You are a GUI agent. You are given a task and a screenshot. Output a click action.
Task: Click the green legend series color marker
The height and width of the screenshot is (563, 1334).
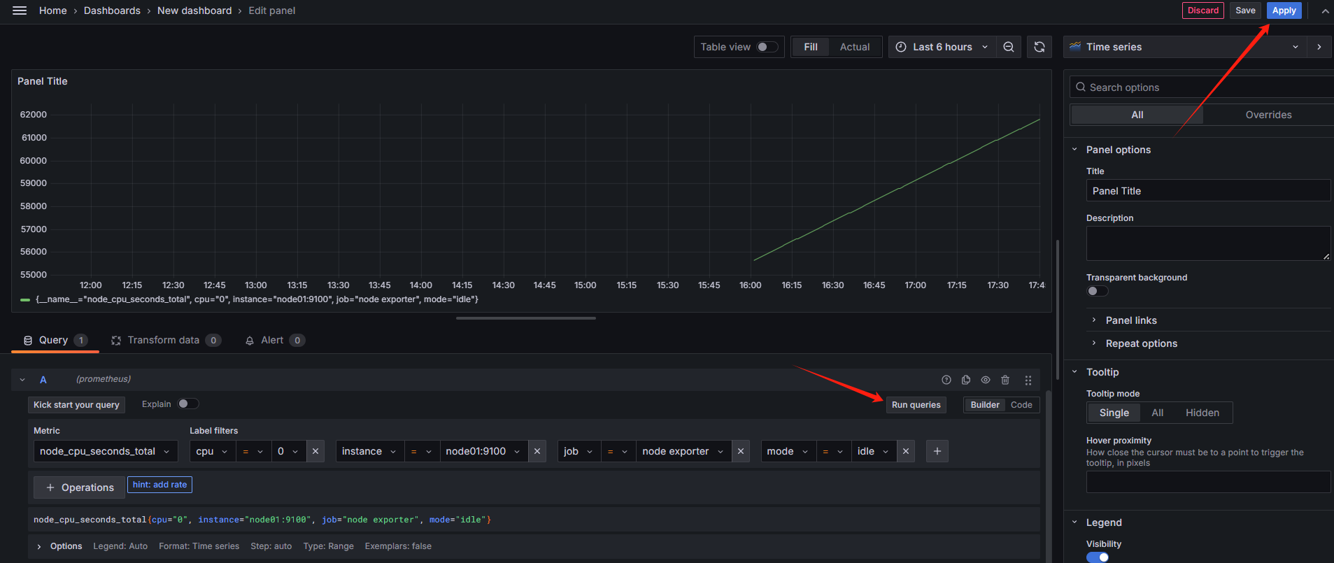25,299
